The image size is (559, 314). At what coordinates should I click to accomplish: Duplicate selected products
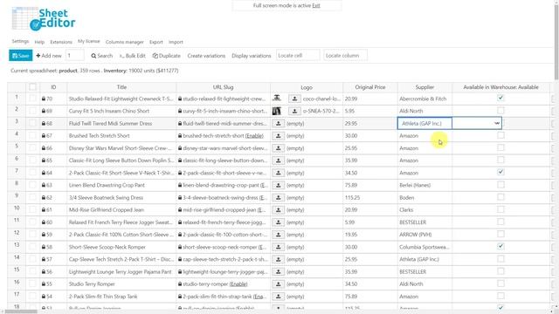coord(167,56)
